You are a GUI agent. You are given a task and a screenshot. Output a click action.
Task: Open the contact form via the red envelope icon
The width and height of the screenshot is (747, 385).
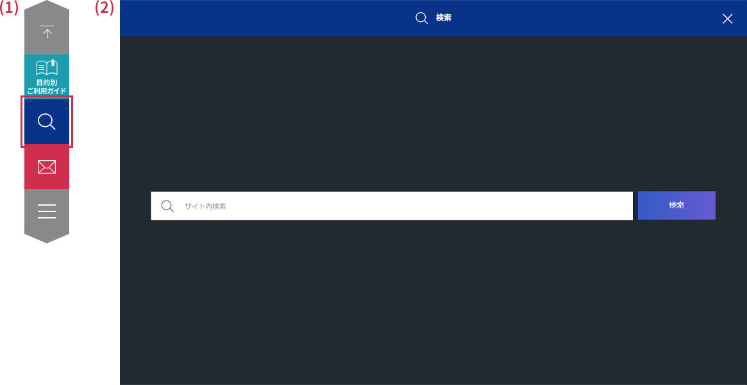[x=46, y=167]
